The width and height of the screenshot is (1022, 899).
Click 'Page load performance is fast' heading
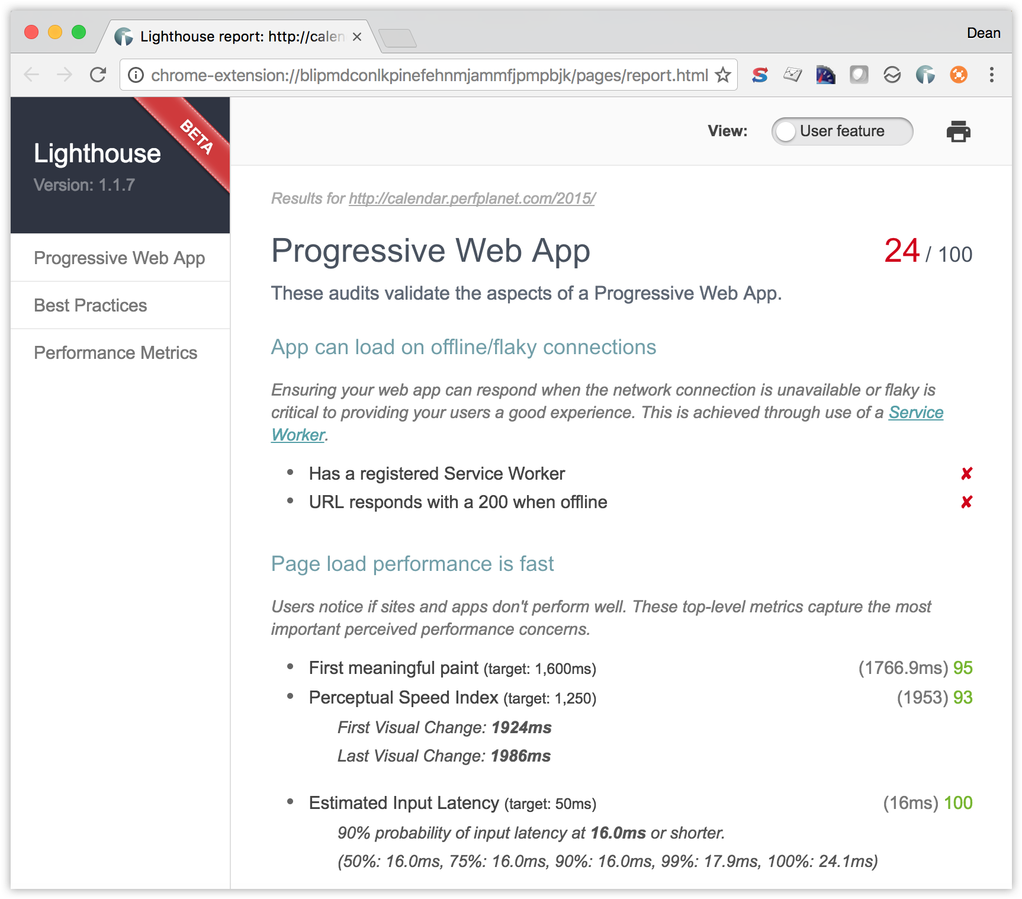click(412, 564)
